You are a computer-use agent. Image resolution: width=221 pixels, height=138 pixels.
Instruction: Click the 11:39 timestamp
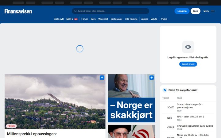(x=179, y=111)
